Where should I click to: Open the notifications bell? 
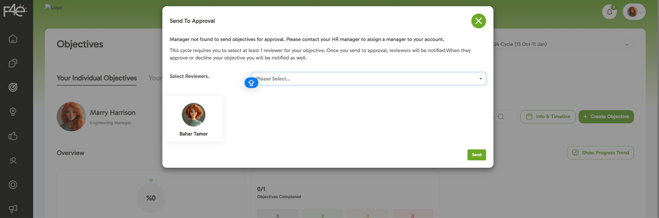click(609, 12)
